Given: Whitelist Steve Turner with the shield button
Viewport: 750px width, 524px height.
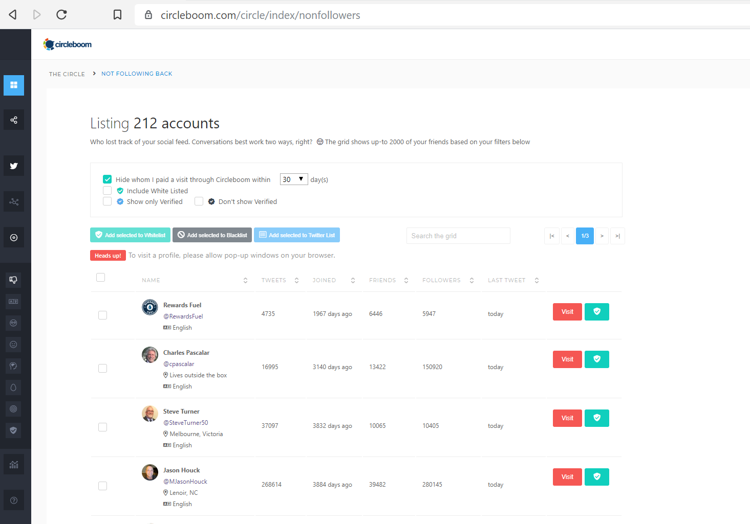Looking at the screenshot, I should click(597, 418).
